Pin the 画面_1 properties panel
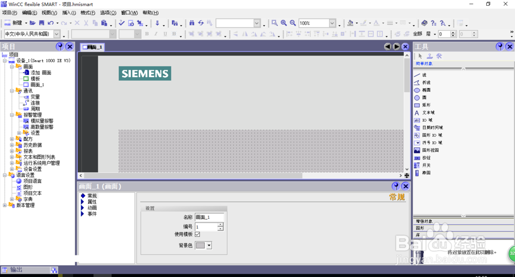515x277 pixels. point(396,186)
